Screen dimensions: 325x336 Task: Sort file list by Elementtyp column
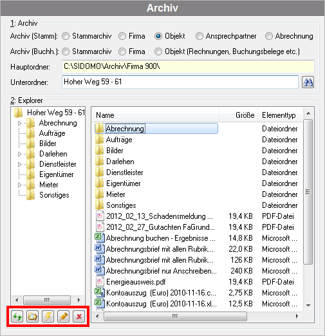pos(280,115)
